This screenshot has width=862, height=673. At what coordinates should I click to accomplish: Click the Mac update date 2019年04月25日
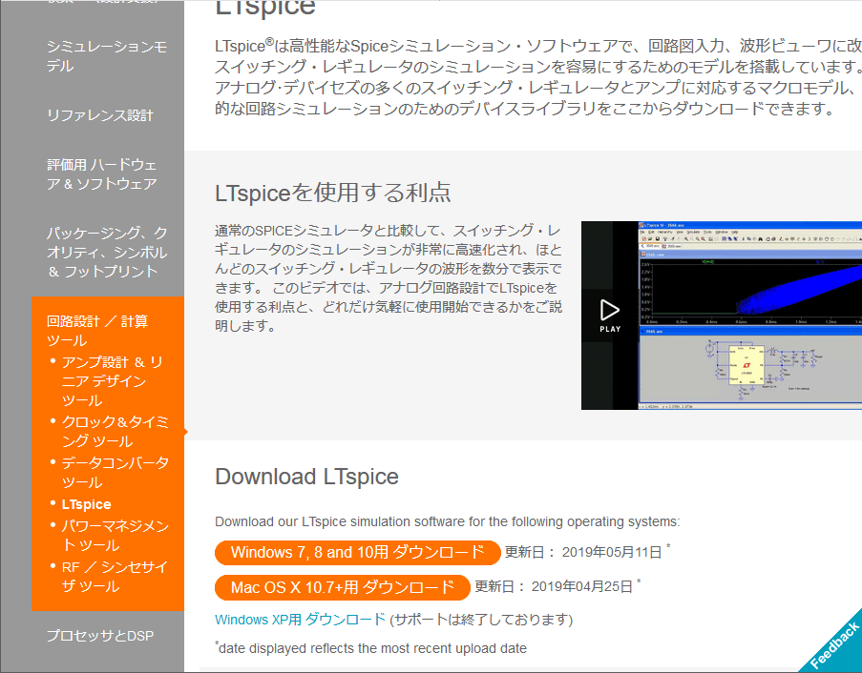click(x=582, y=587)
